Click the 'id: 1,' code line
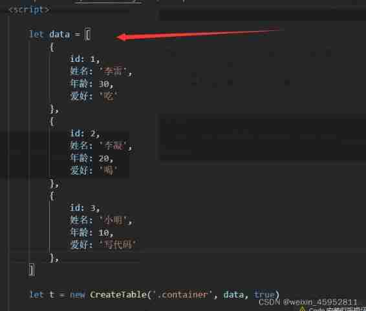 tap(85, 59)
